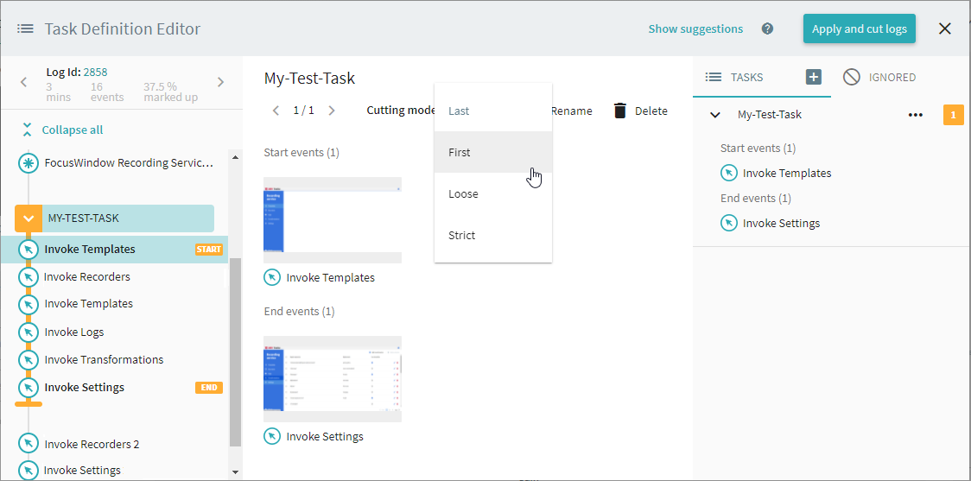
Task: Click the add new task plus icon
Action: click(813, 77)
